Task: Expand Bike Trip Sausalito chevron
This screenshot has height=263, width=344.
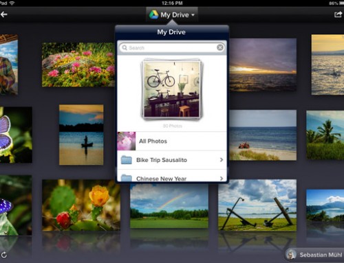Action: click(x=222, y=160)
